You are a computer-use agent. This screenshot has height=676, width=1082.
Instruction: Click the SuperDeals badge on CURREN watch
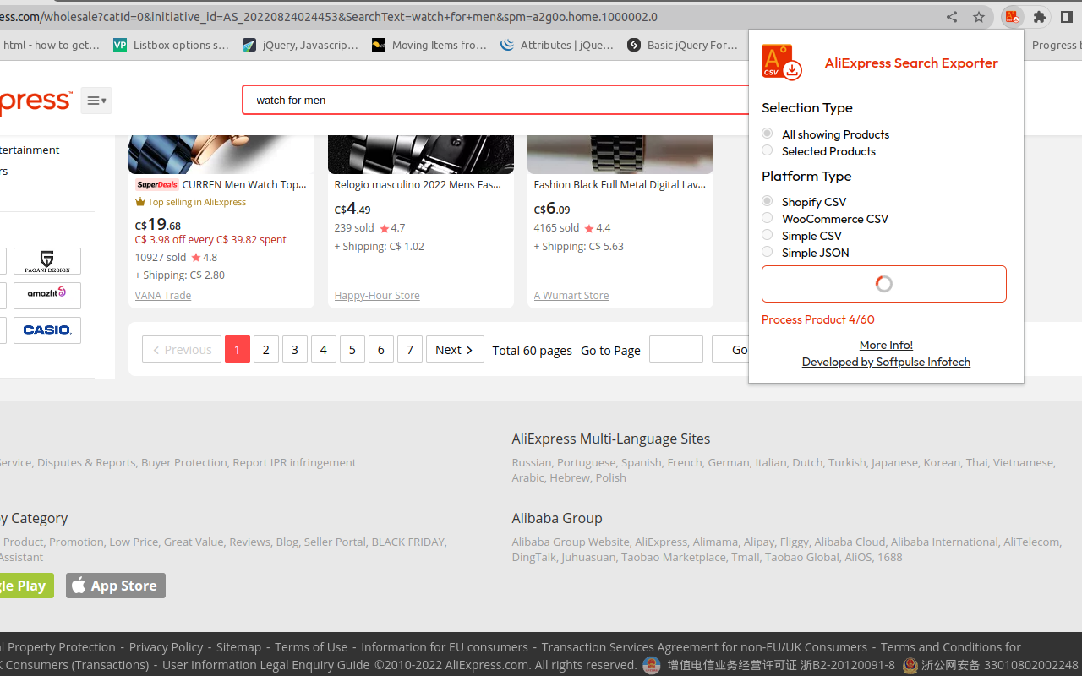click(x=157, y=184)
